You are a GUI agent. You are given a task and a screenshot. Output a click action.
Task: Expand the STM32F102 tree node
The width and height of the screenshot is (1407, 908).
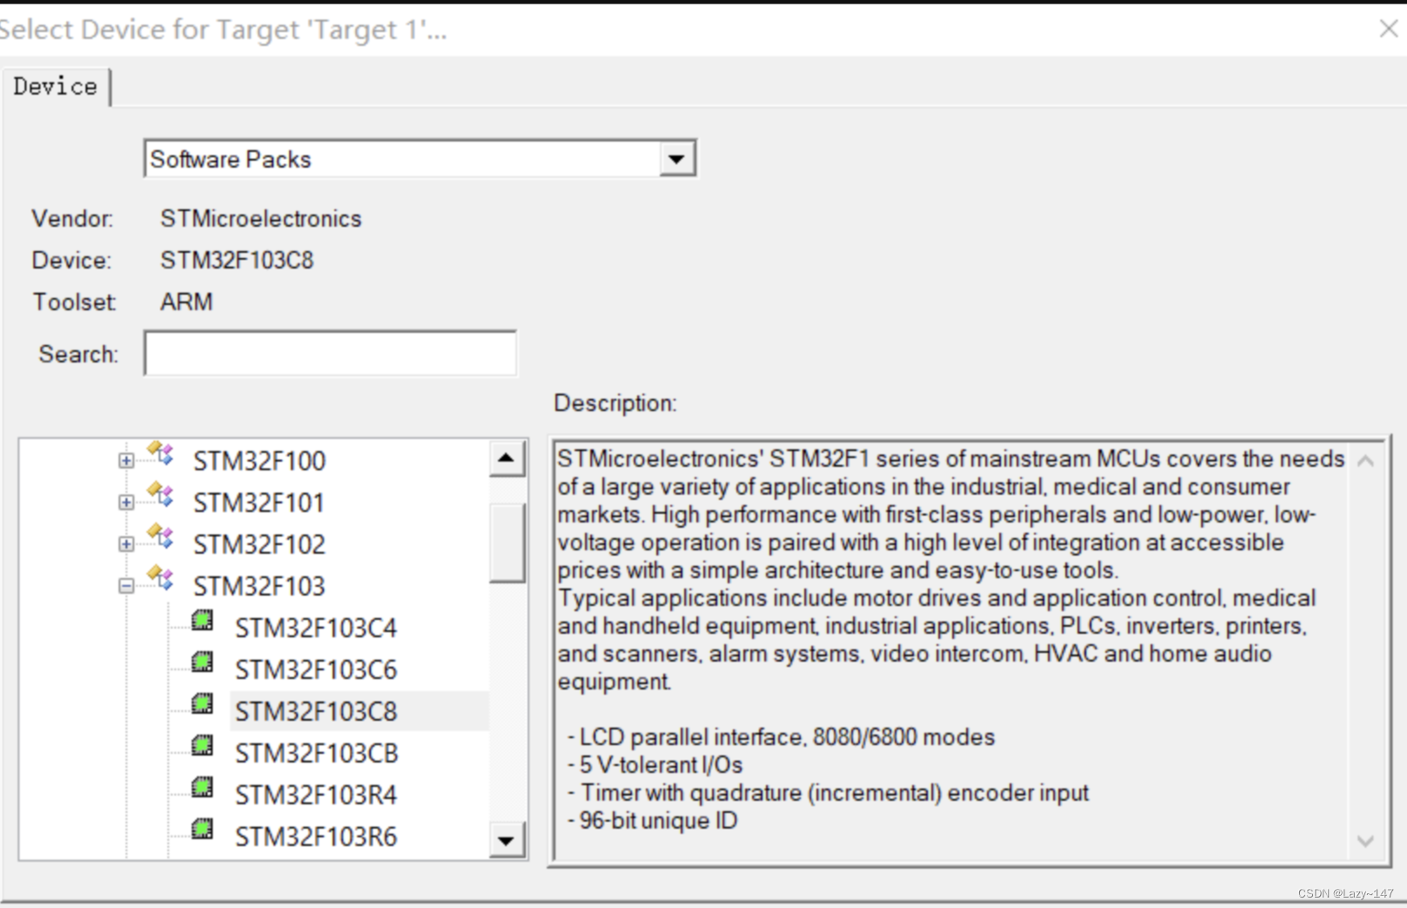126,544
